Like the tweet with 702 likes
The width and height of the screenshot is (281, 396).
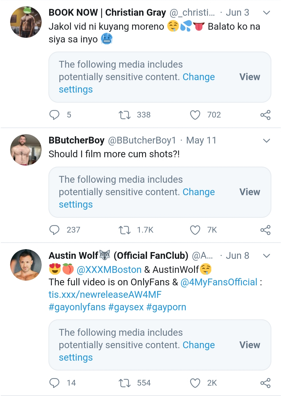point(195,115)
